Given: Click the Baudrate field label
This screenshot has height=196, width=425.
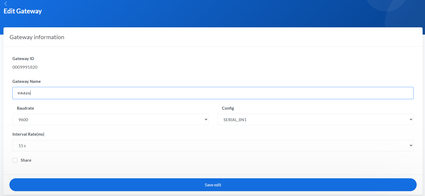Looking at the screenshot, I should tap(26, 108).
